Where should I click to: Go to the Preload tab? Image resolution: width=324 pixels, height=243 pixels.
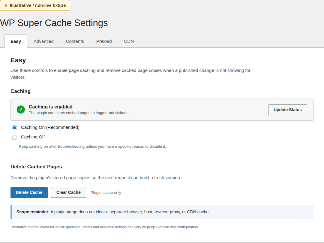pos(104,41)
